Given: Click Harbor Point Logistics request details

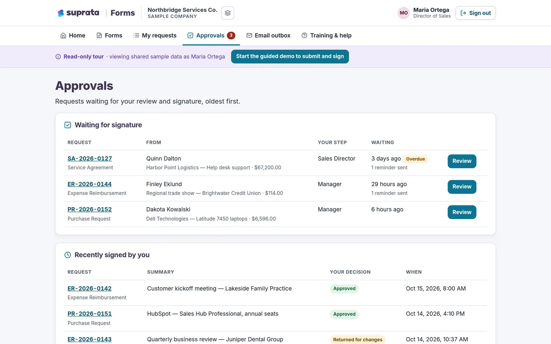Looking at the screenshot, I should (214, 167).
